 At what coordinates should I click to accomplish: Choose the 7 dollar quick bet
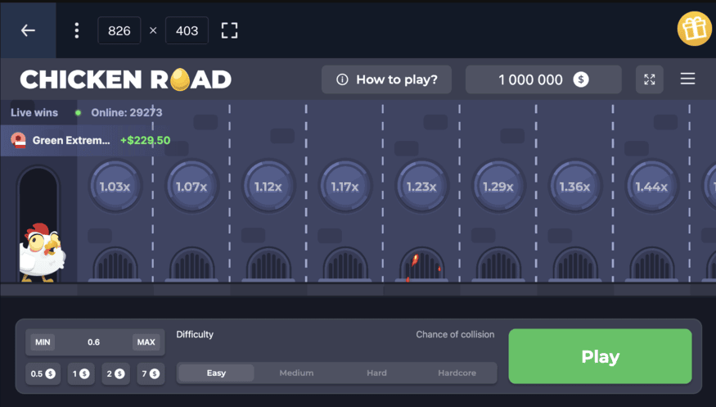[151, 373]
